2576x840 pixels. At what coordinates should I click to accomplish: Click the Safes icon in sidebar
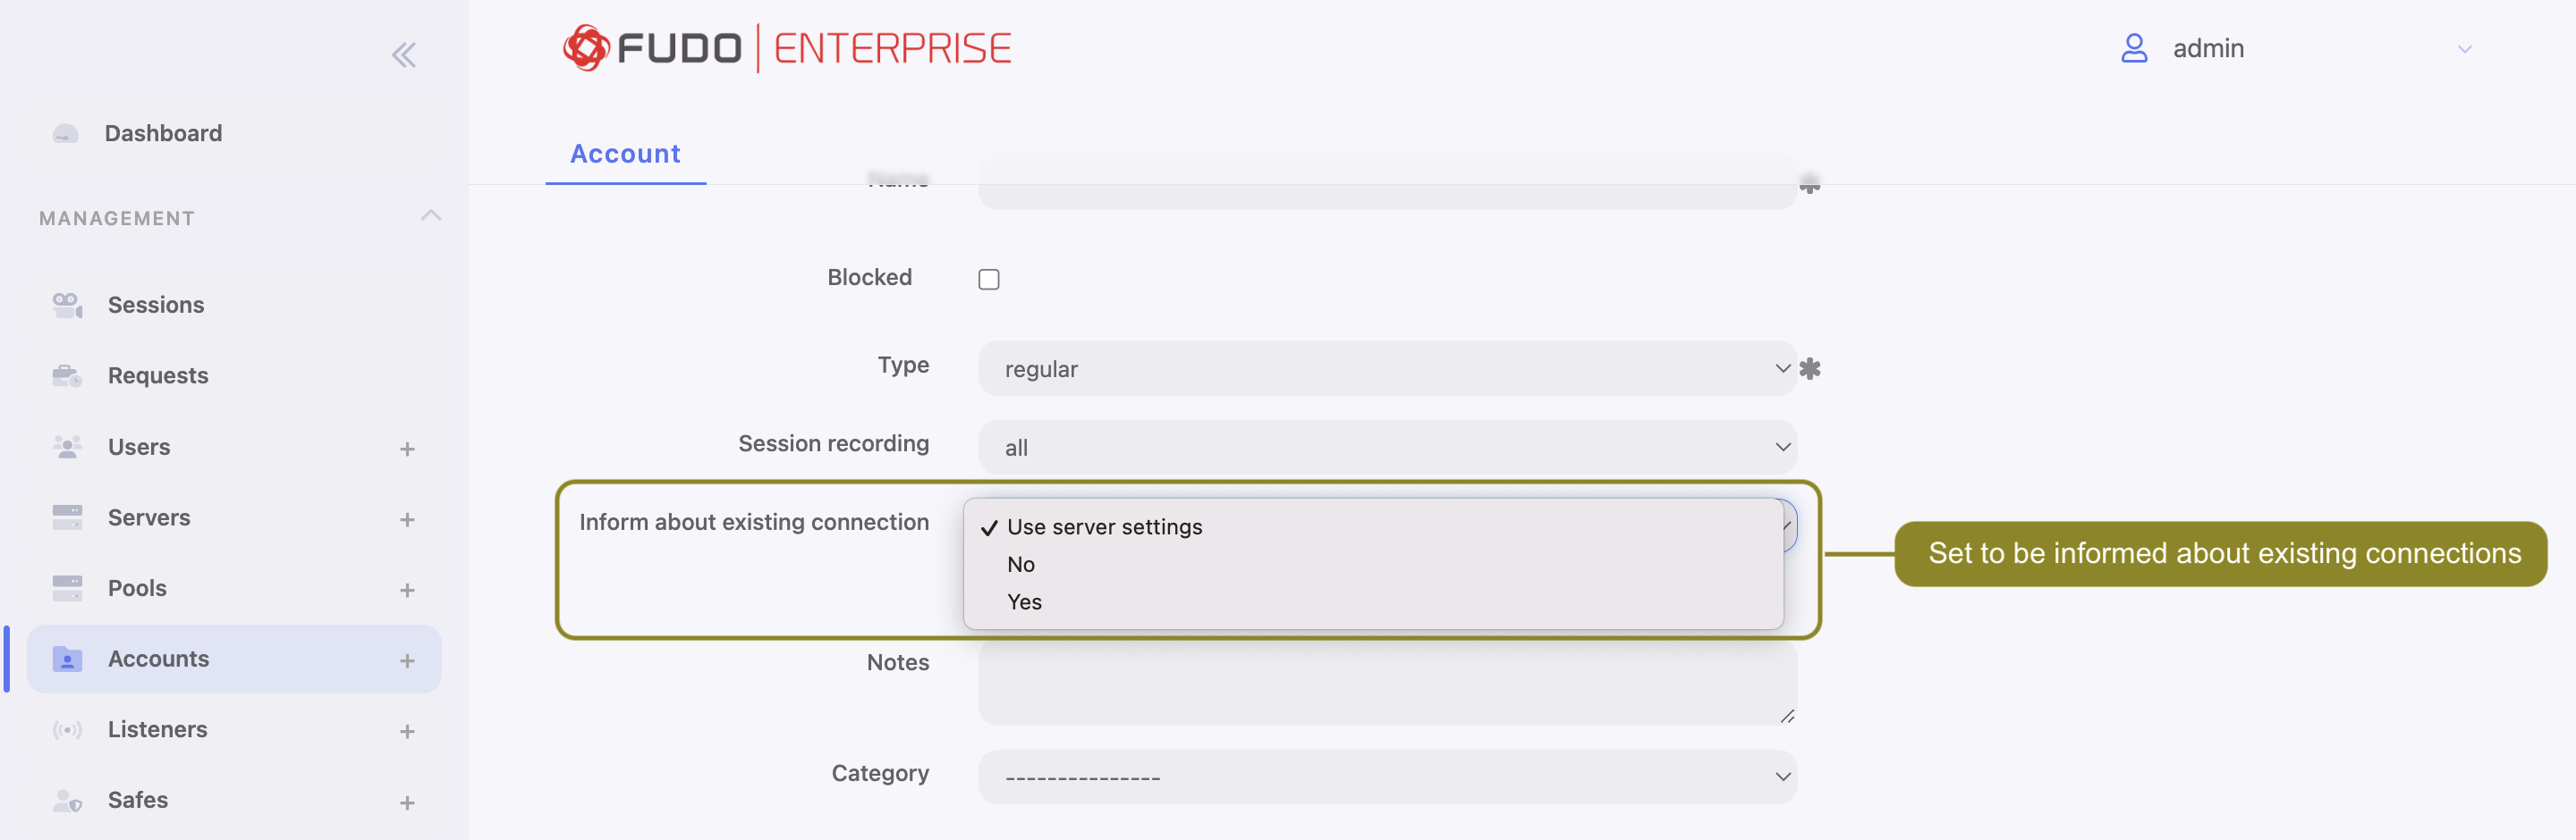click(x=67, y=800)
